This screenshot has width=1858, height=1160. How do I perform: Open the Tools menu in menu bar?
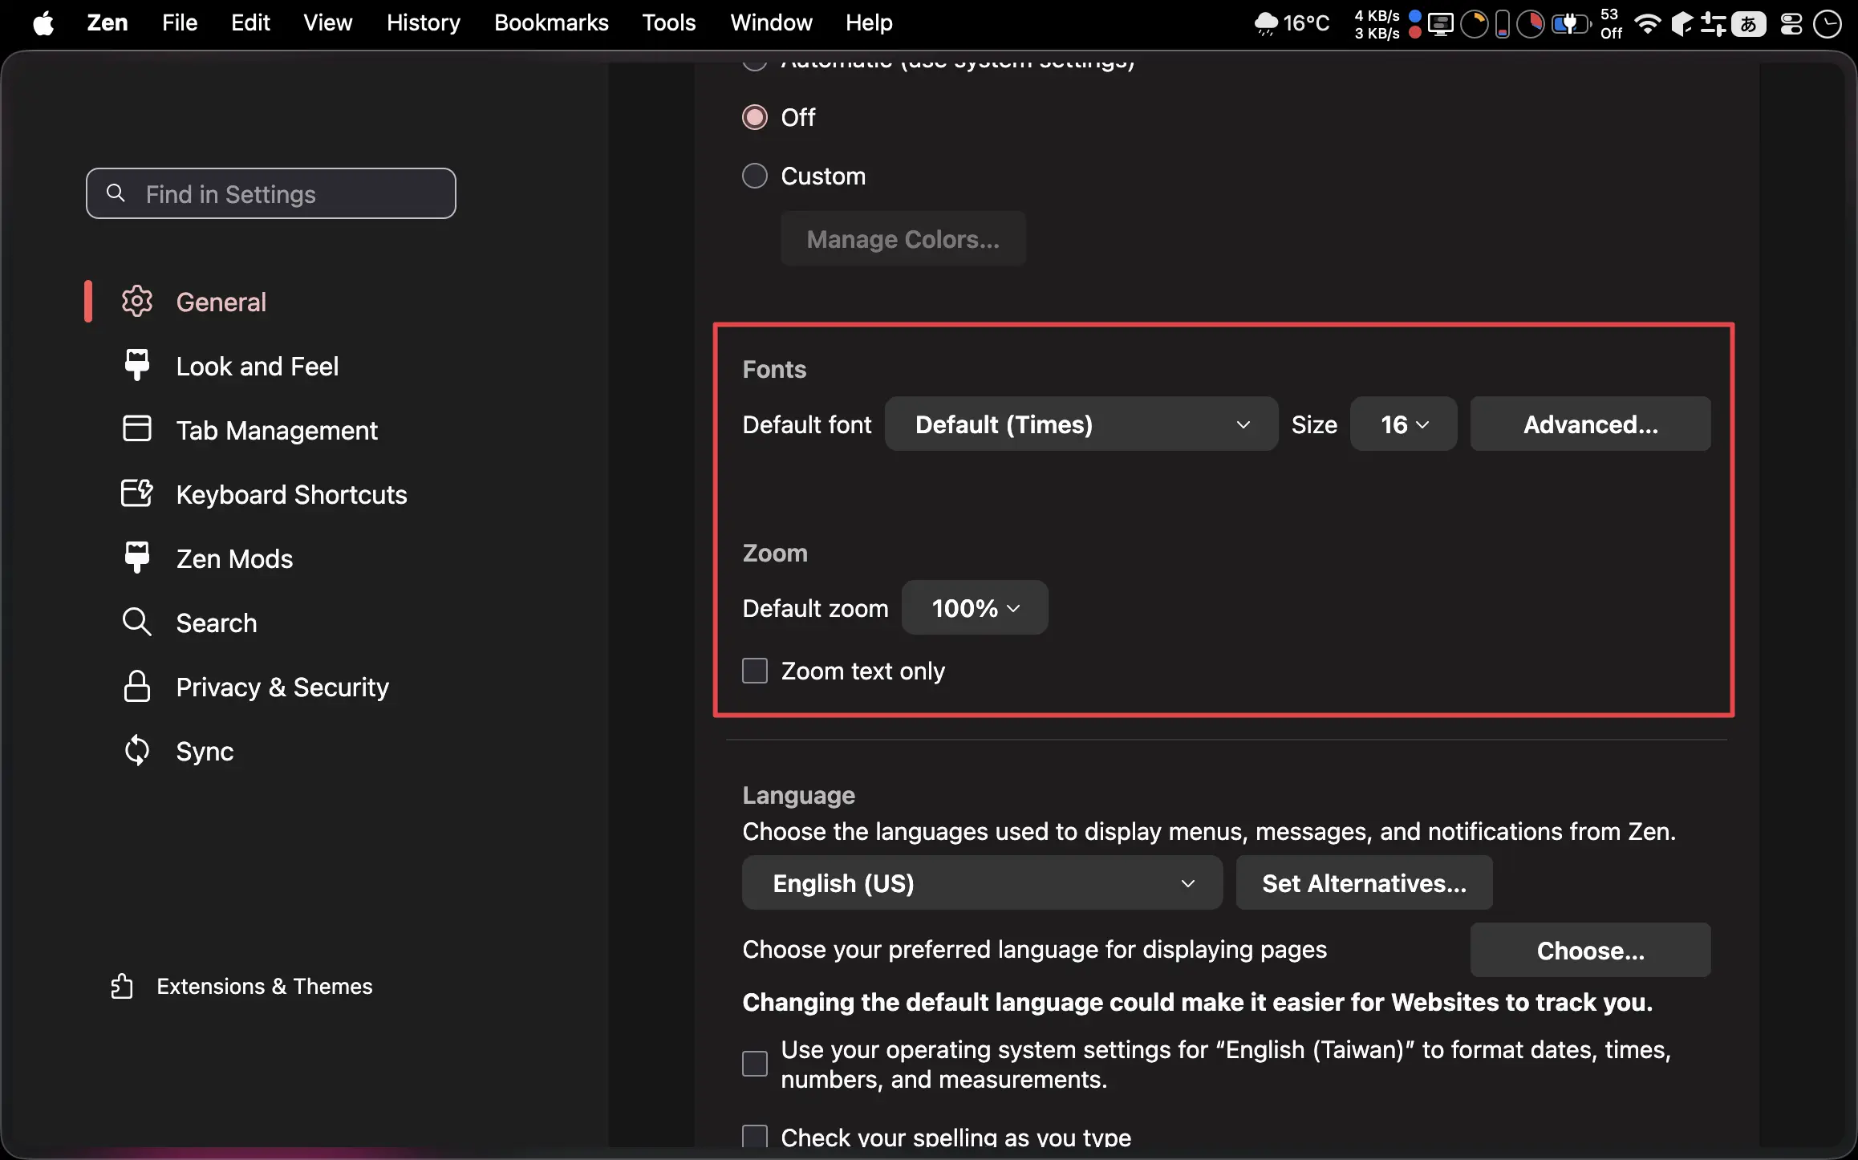[x=668, y=22]
